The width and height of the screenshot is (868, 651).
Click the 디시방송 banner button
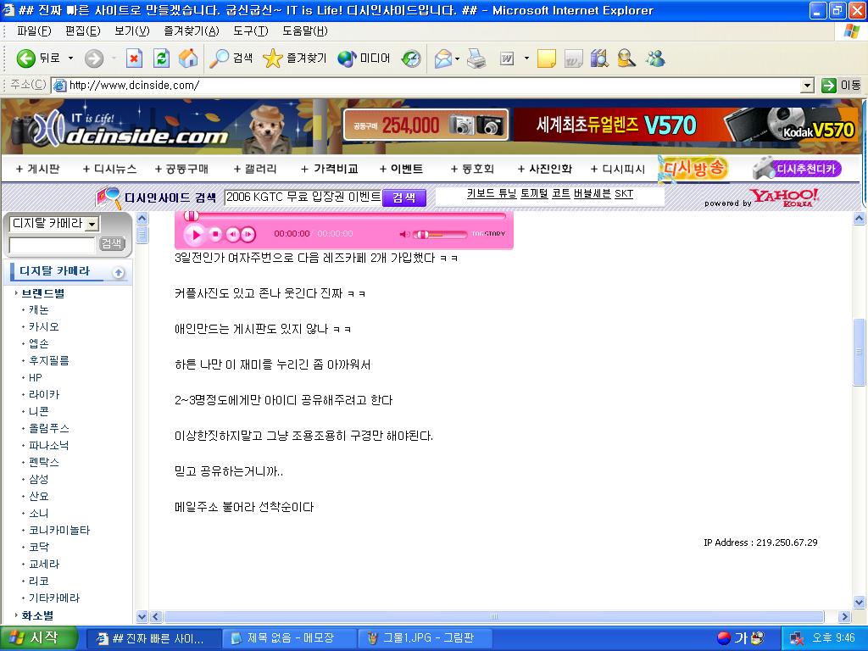click(693, 169)
